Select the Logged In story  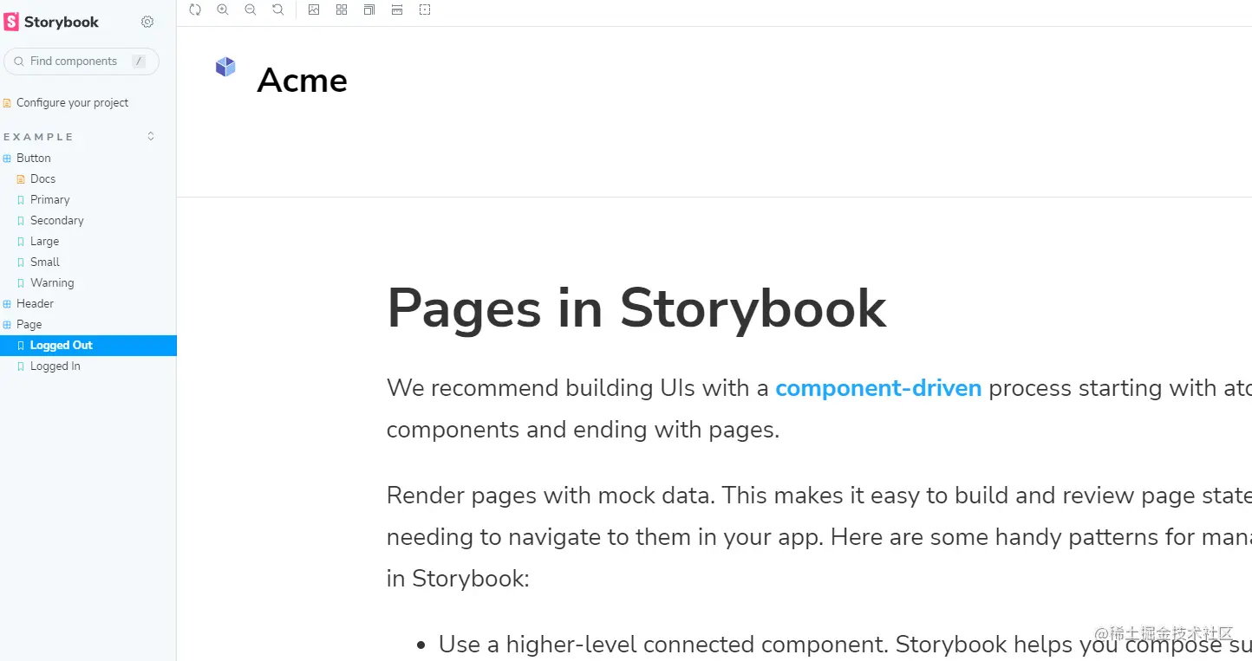55,366
